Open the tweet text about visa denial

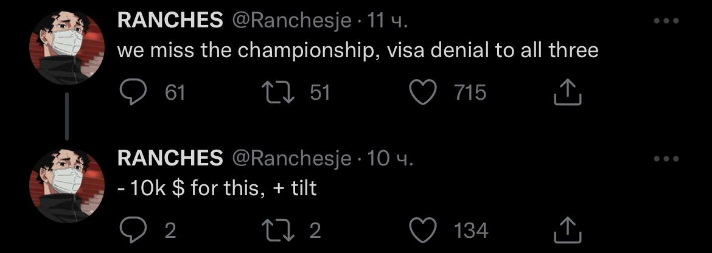(x=357, y=50)
